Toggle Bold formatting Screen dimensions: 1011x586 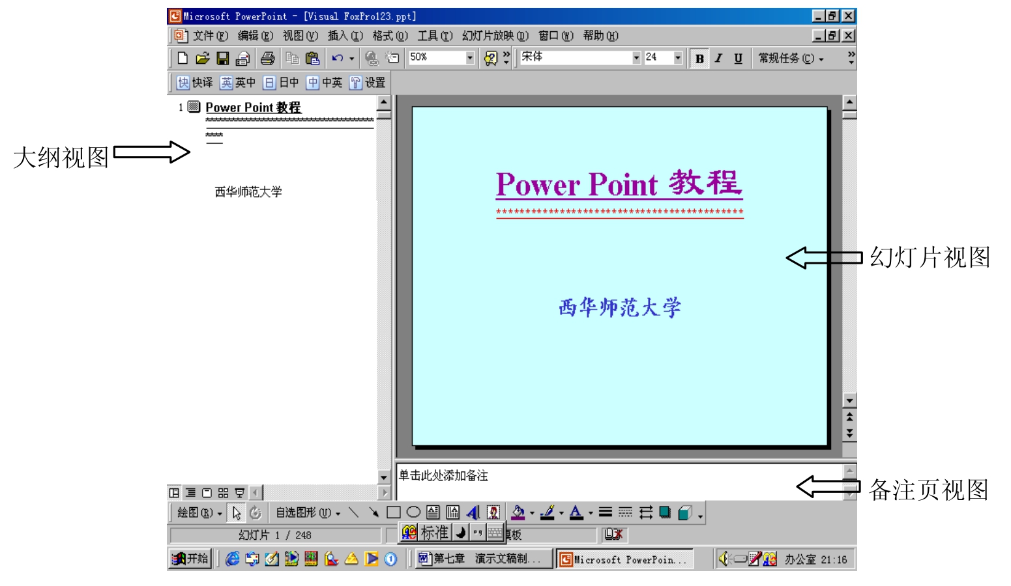click(699, 59)
